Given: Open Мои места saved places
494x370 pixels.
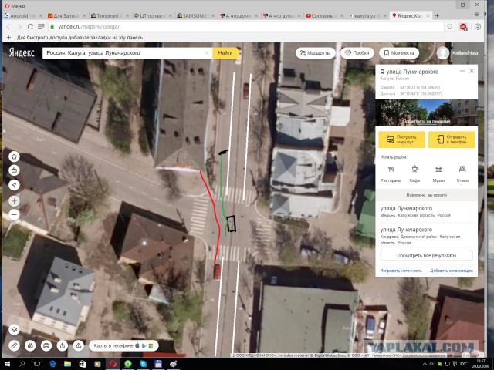Looking at the screenshot, I should tap(399, 53).
